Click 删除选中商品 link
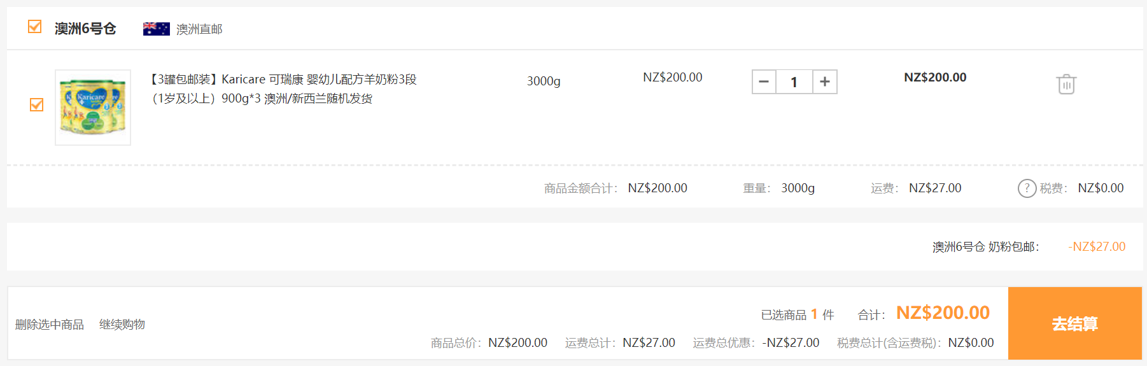 click(50, 325)
